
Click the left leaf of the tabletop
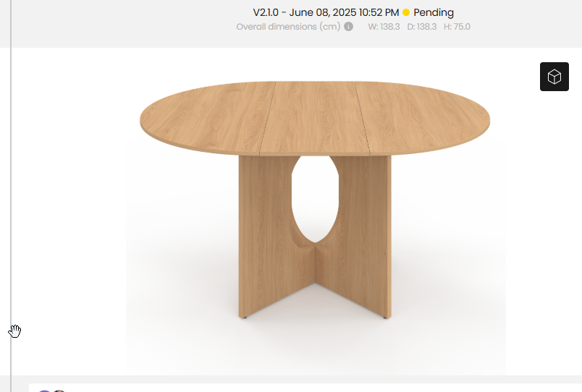[x=208, y=119]
